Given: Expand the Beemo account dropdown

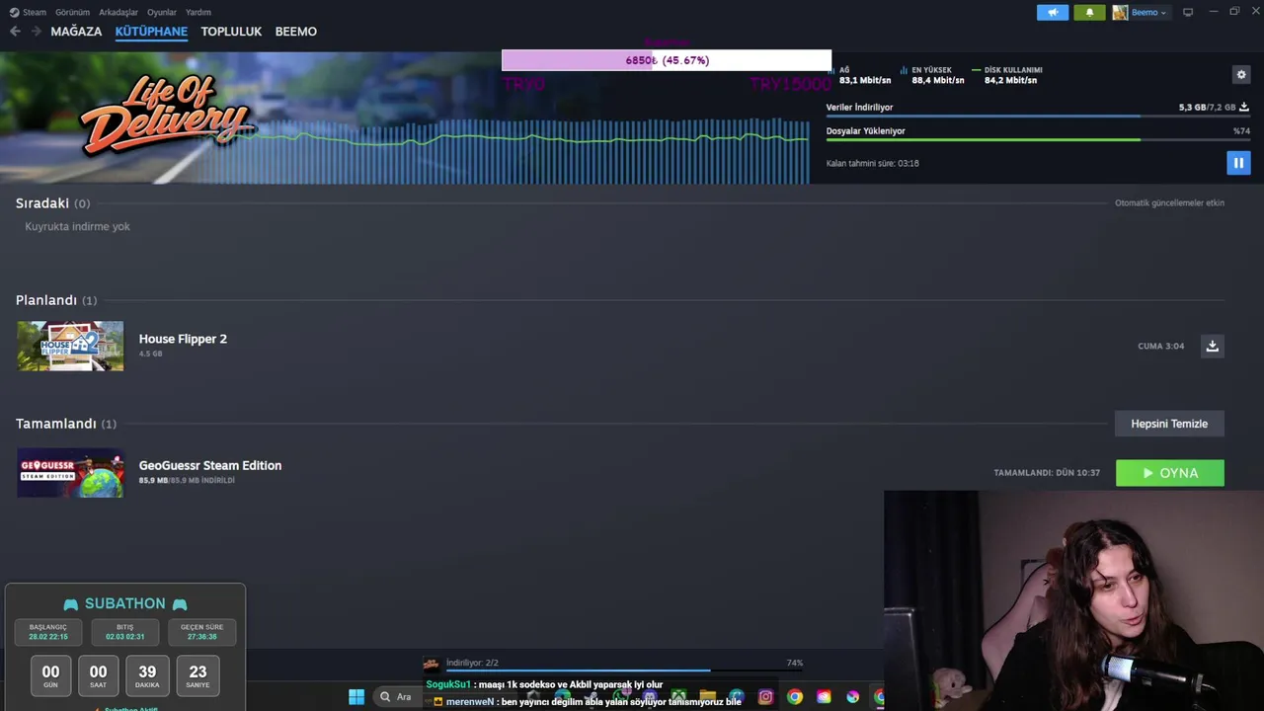Looking at the screenshot, I should (x=1148, y=13).
